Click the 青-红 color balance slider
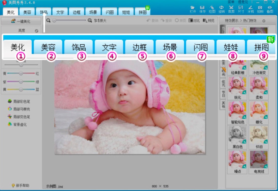 point(21,74)
